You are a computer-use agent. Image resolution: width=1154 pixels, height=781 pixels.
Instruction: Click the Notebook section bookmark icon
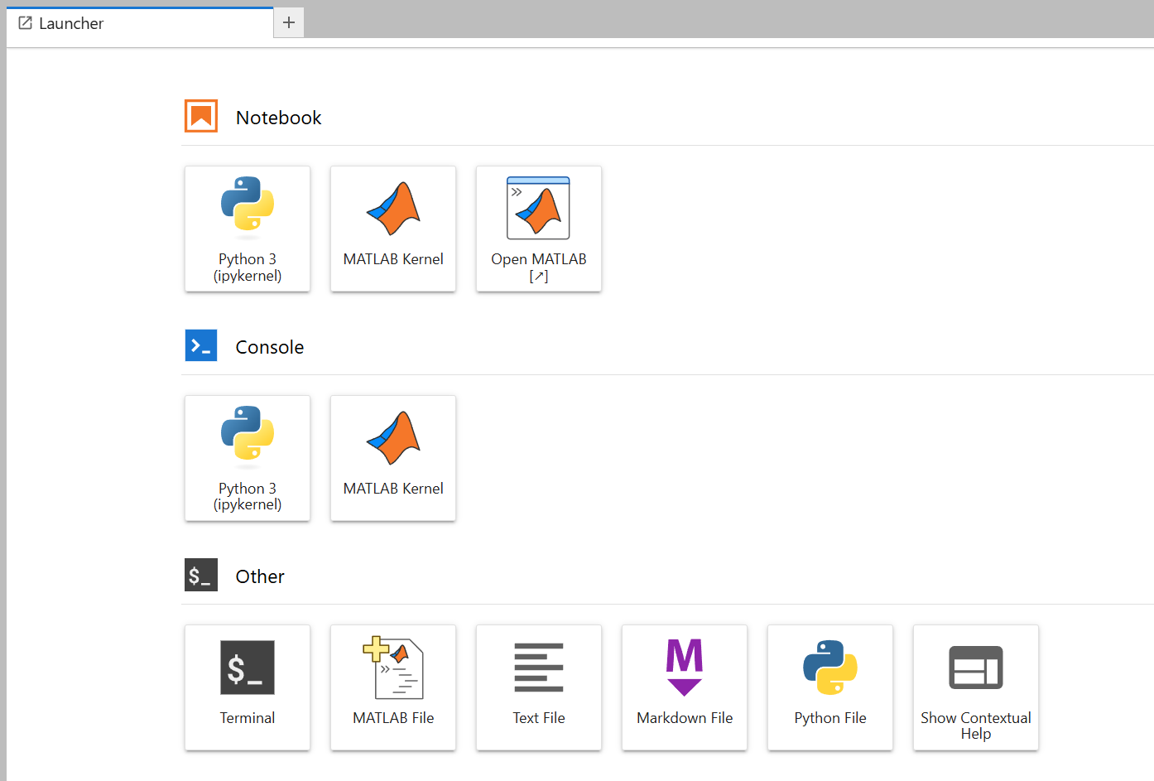[x=201, y=116]
